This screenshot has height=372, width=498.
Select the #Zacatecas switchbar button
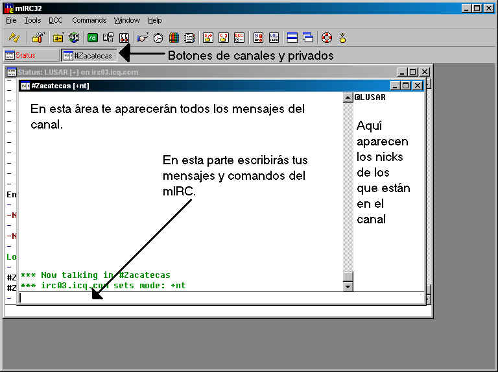point(89,56)
